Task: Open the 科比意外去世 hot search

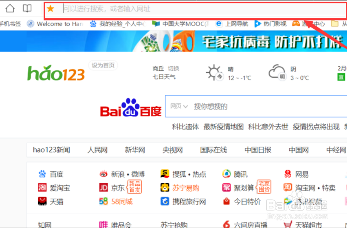Action: [268, 127]
